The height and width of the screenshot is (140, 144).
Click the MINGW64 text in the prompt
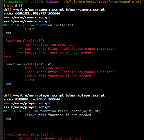[x=53, y=2]
